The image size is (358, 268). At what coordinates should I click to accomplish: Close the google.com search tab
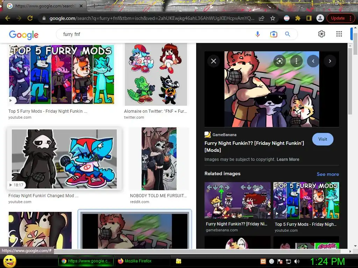tap(81, 6)
